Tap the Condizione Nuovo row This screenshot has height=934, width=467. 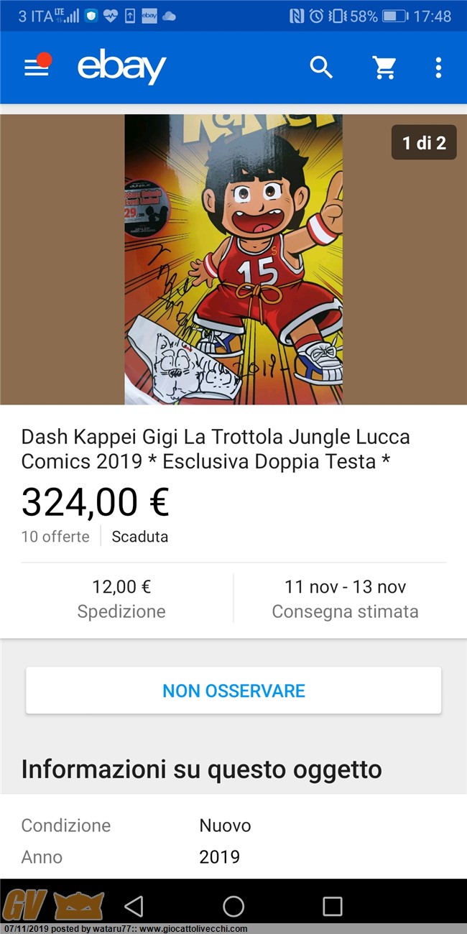pyautogui.click(x=233, y=826)
